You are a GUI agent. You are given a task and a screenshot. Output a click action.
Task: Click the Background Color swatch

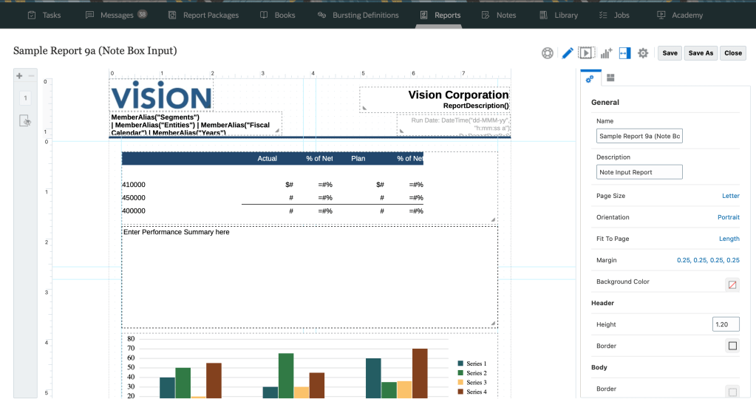coord(732,284)
